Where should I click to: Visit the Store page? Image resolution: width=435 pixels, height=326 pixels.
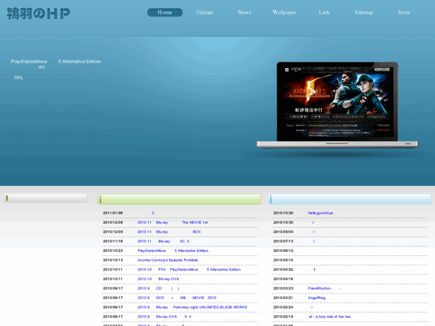point(404,13)
